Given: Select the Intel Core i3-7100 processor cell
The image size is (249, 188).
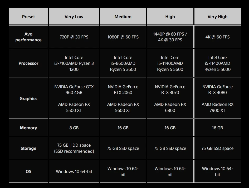Looking at the screenshot, I should point(74,63).
